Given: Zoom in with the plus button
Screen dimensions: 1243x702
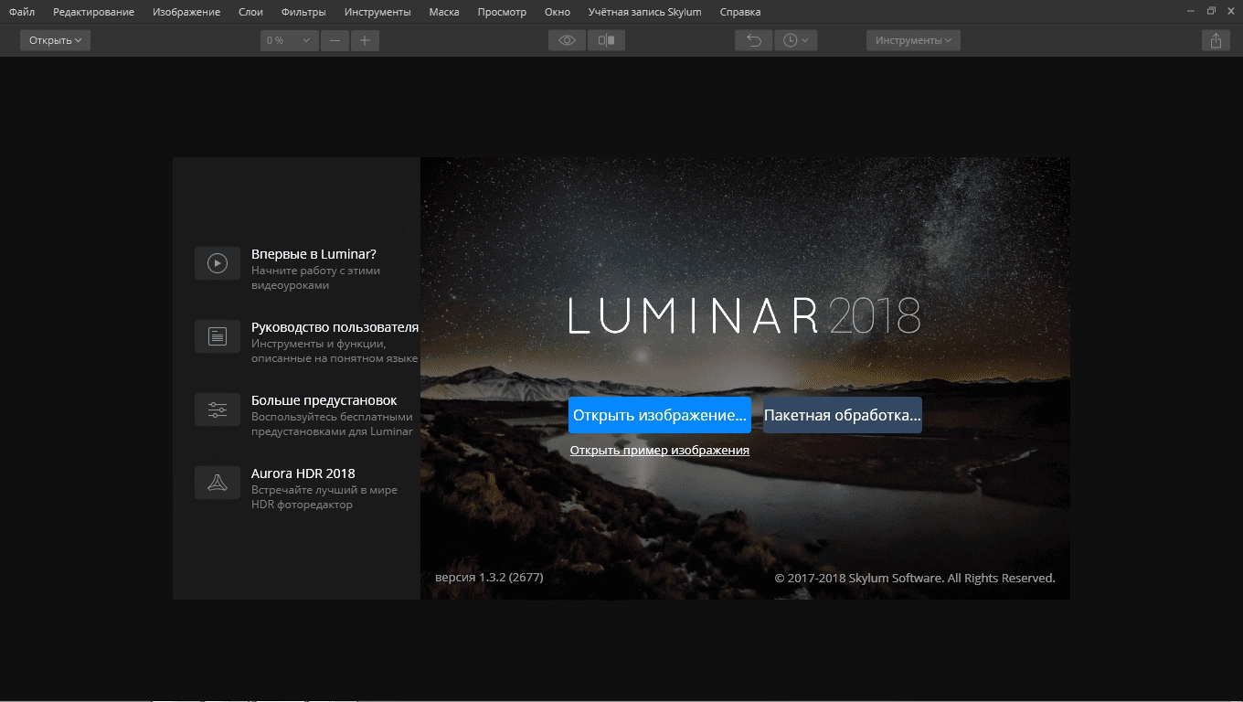Looking at the screenshot, I should pyautogui.click(x=365, y=40).
